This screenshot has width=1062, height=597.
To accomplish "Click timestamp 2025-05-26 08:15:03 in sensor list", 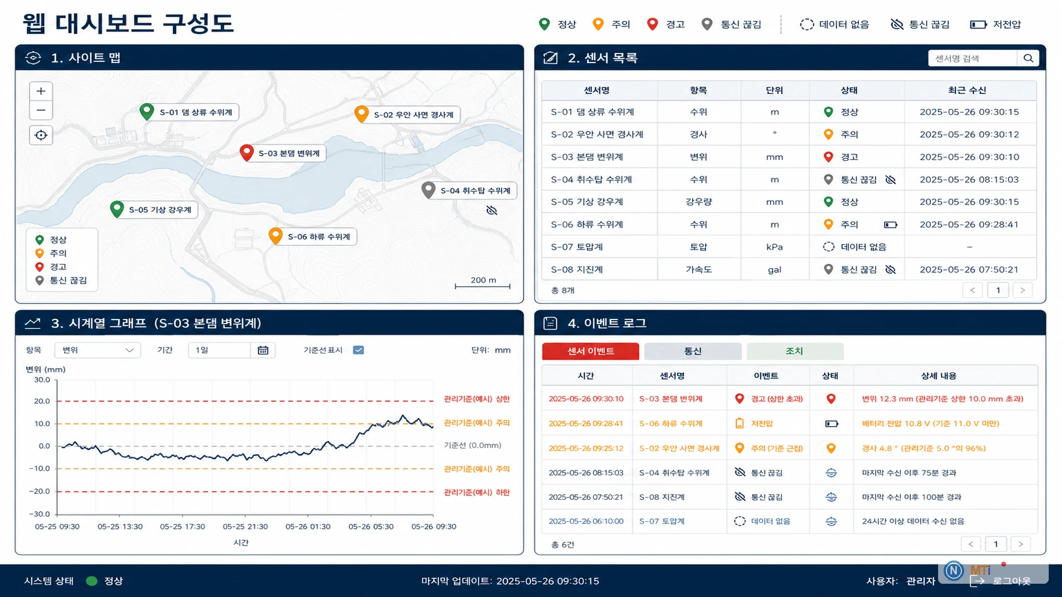I will [x=969, y=180].
